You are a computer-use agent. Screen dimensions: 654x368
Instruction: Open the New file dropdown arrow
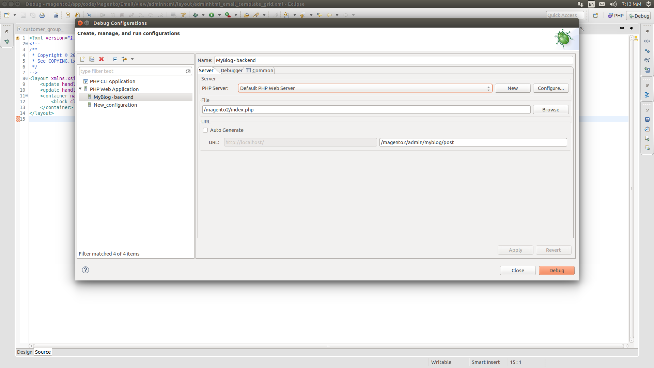tap(15, 15)
